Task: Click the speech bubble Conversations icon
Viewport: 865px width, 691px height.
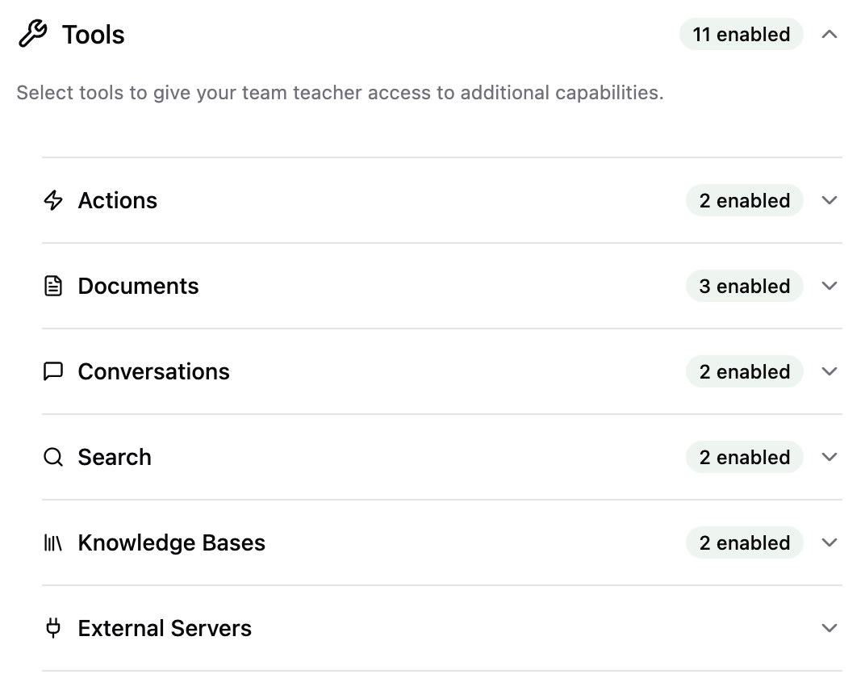Action: tap(52, 371)
